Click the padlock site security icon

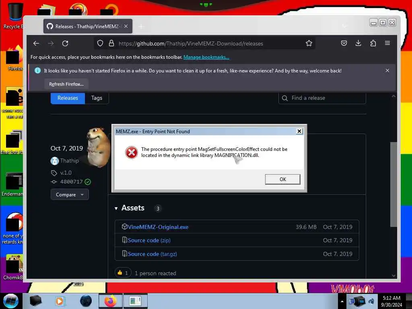pyautogui.click(x=111, y=43)
